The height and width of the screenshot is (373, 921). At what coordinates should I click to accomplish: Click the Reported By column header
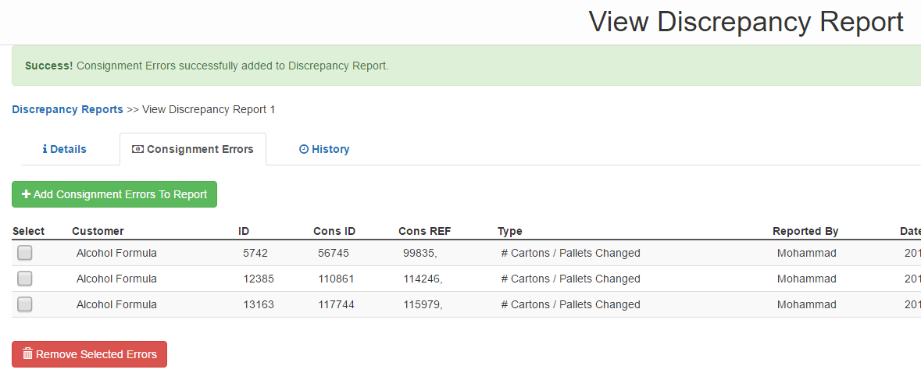805,231
